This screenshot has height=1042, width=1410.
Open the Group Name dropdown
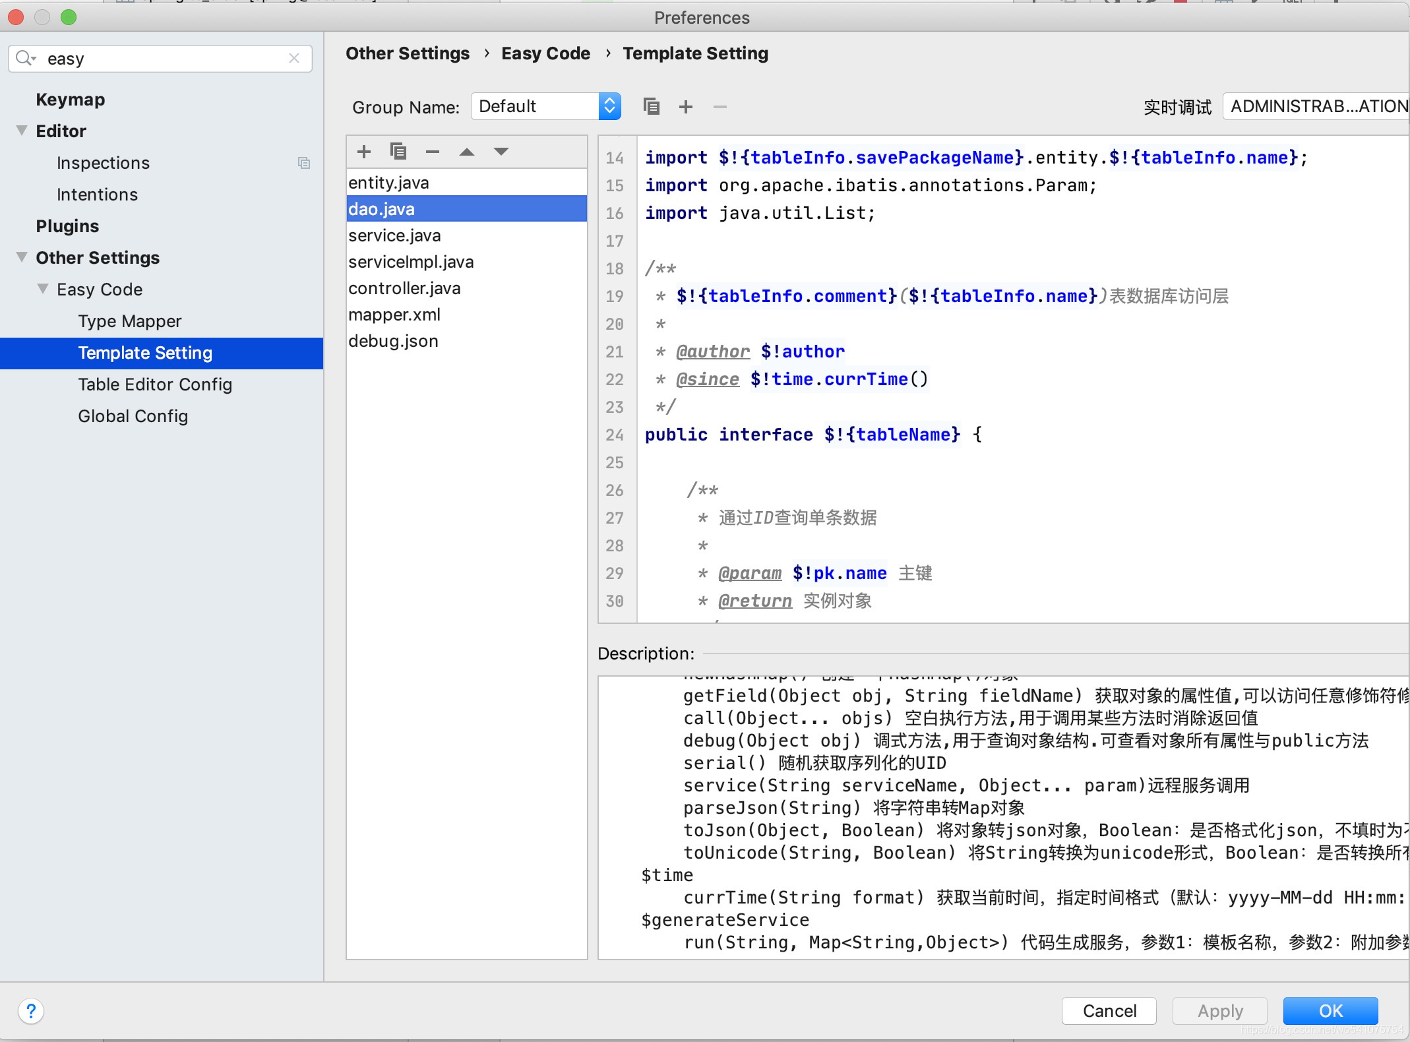[546, 106]
